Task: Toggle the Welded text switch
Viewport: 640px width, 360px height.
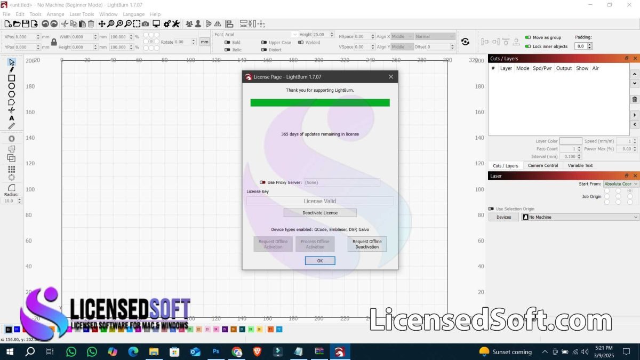Action: 301,43
